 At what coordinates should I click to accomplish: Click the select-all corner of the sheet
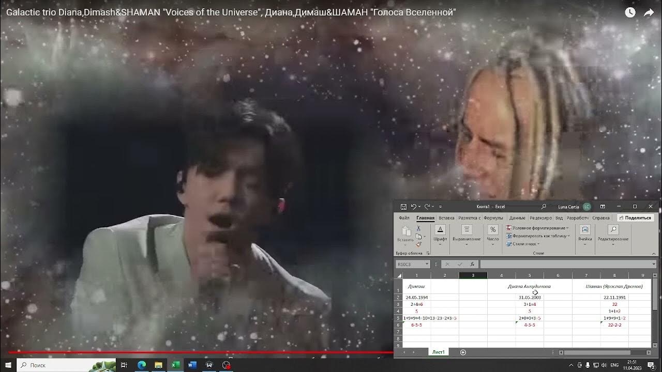399,275
